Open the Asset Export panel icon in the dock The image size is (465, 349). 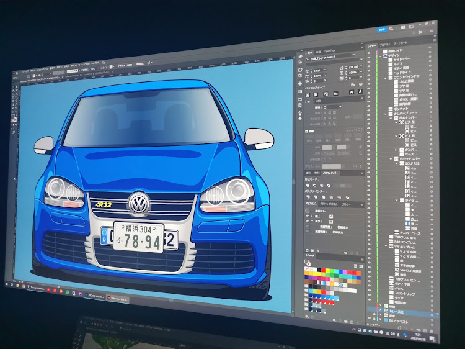click(300, 70)
